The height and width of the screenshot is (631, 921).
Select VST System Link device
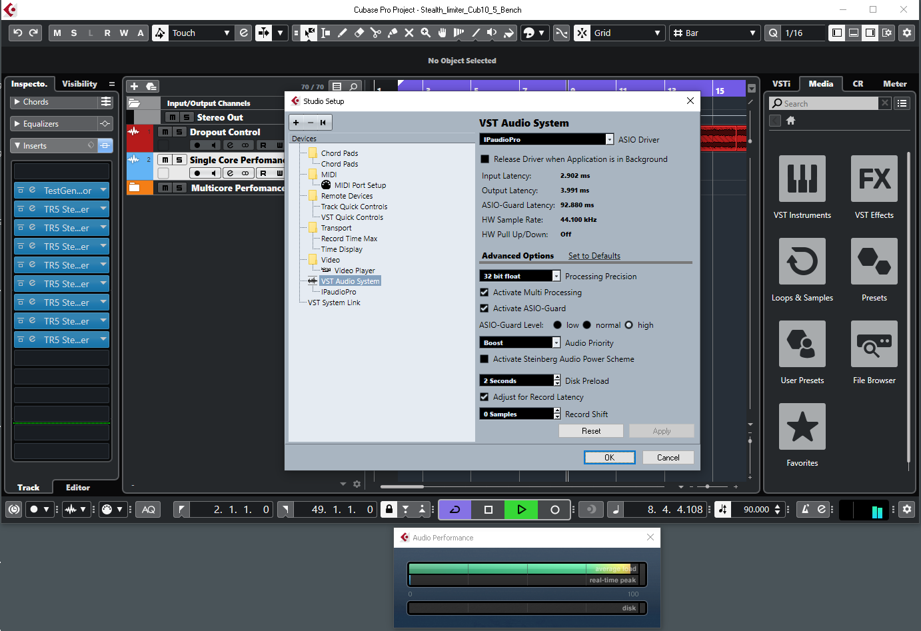pyautogui.click(x=334, y=303)
